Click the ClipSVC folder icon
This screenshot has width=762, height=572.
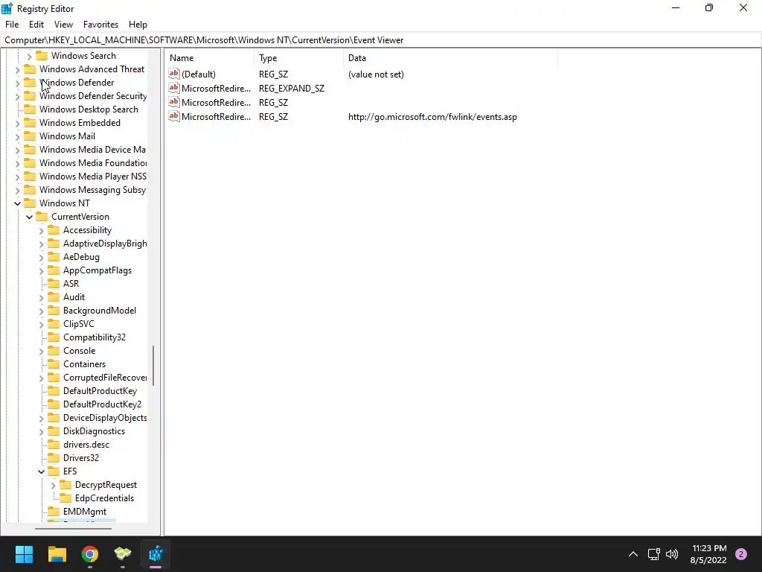pyautogui.click(x=54, y=324)
